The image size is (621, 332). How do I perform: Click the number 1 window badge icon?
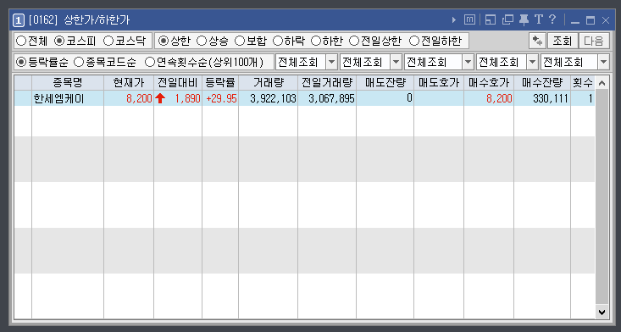pyautogui.click(x=19, y=20)
